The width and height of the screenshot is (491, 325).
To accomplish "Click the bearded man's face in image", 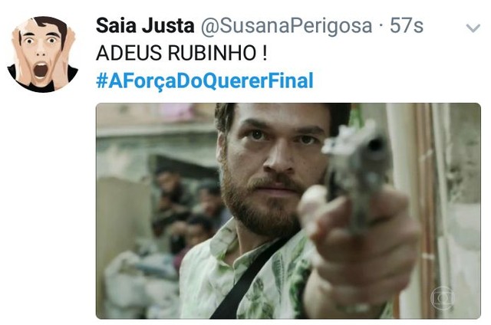I will [x=272, y=169].
